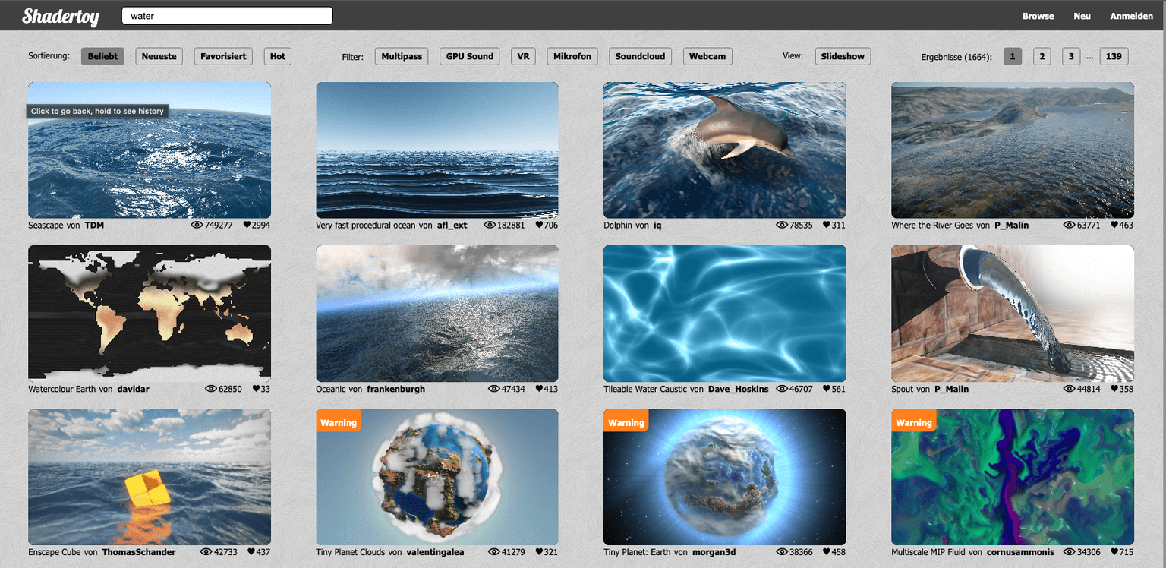The height and width of the screenshot is (568, 1166).
Task: Click the heart icon next to Enscape Cube
Action: click(251, 551)
